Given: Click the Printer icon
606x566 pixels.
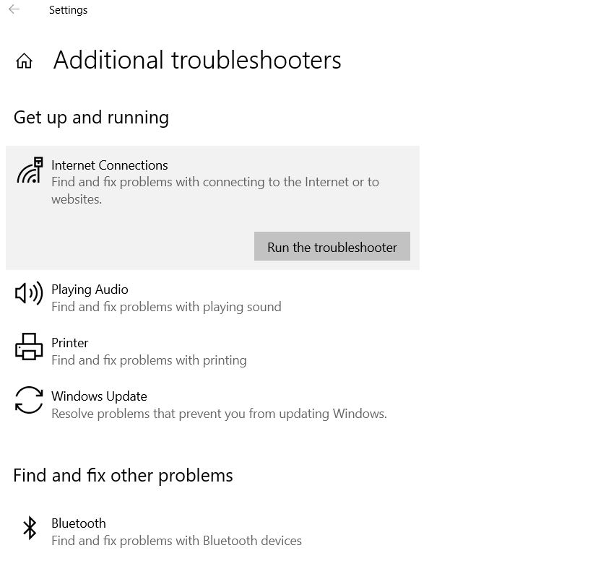Looking at the screenshot, I should click(29, 347).
